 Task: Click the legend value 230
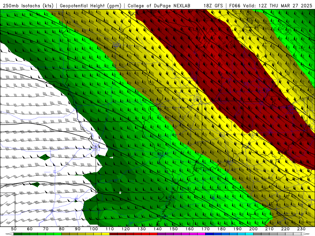301,229
